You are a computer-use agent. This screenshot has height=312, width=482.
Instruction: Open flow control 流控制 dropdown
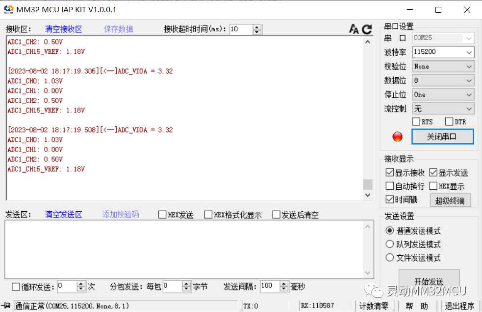pos(443,109)
